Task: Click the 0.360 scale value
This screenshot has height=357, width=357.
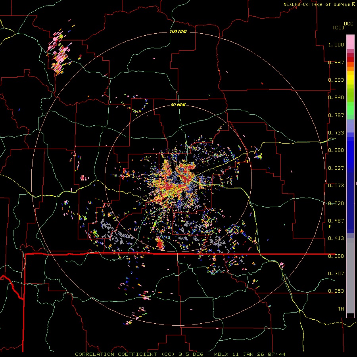Action: click(336, 256)
